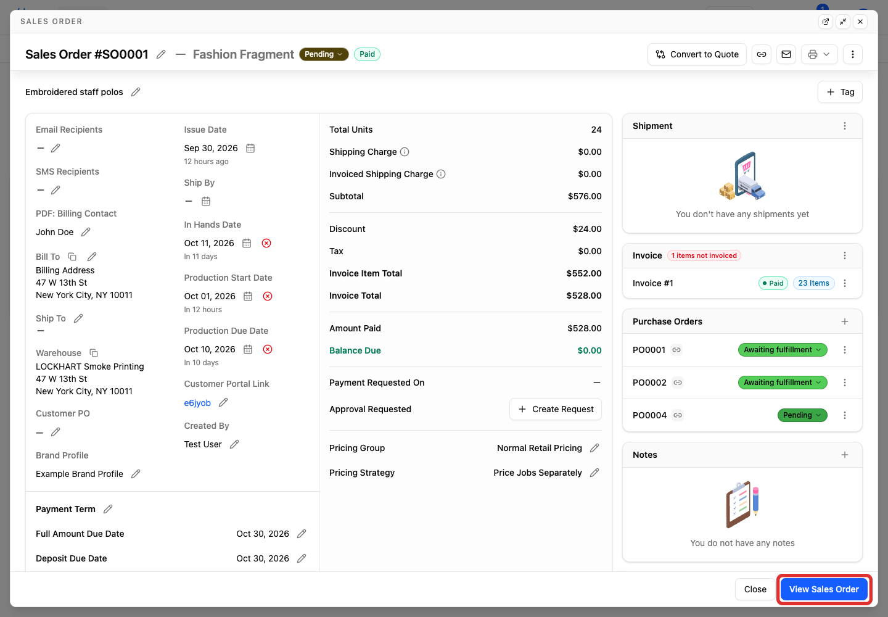Open Invoice panel options menu

[845, 255]
